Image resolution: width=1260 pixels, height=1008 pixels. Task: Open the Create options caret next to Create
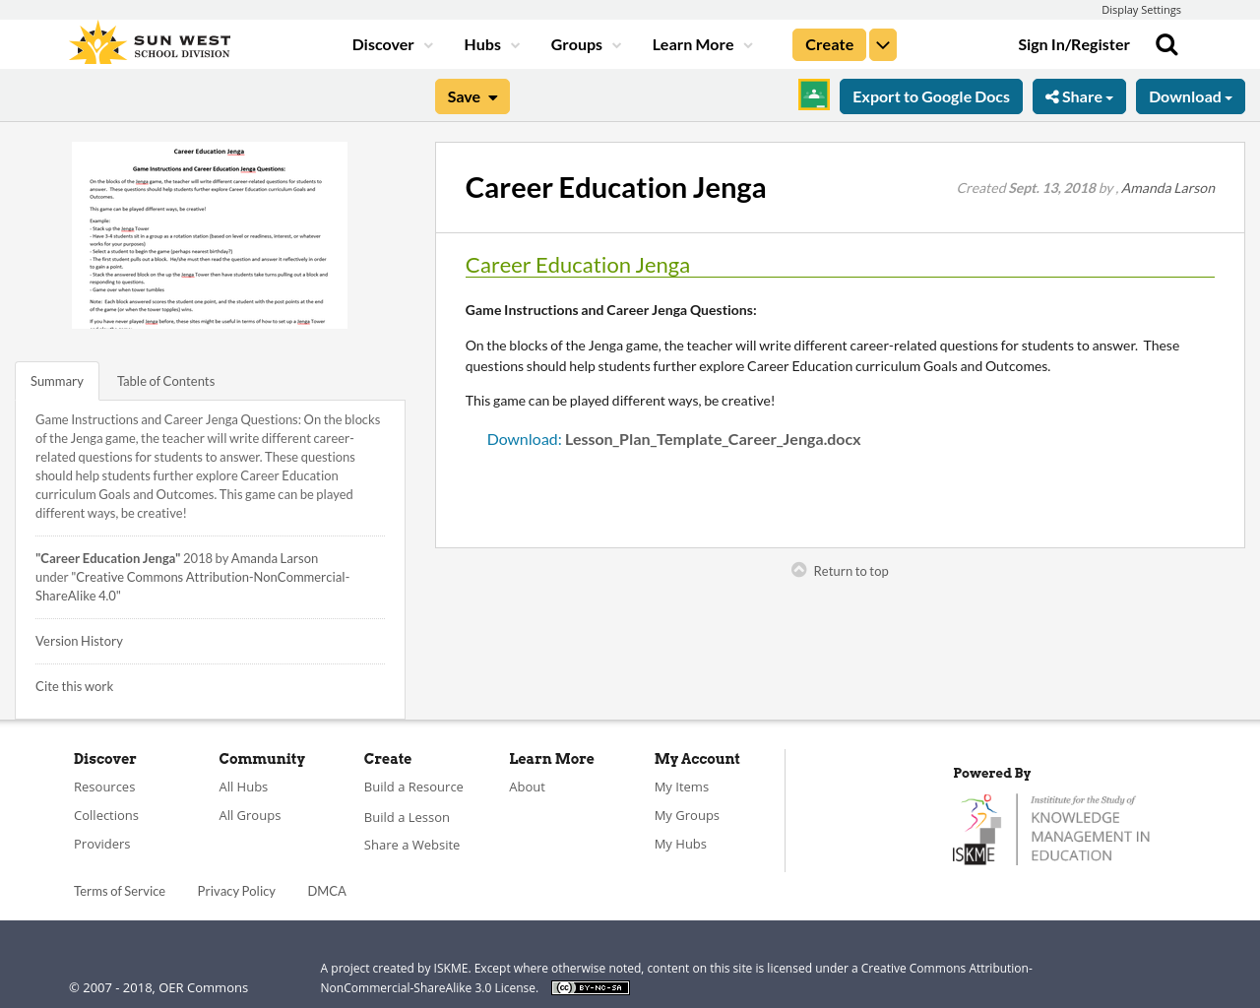point(882,43)
